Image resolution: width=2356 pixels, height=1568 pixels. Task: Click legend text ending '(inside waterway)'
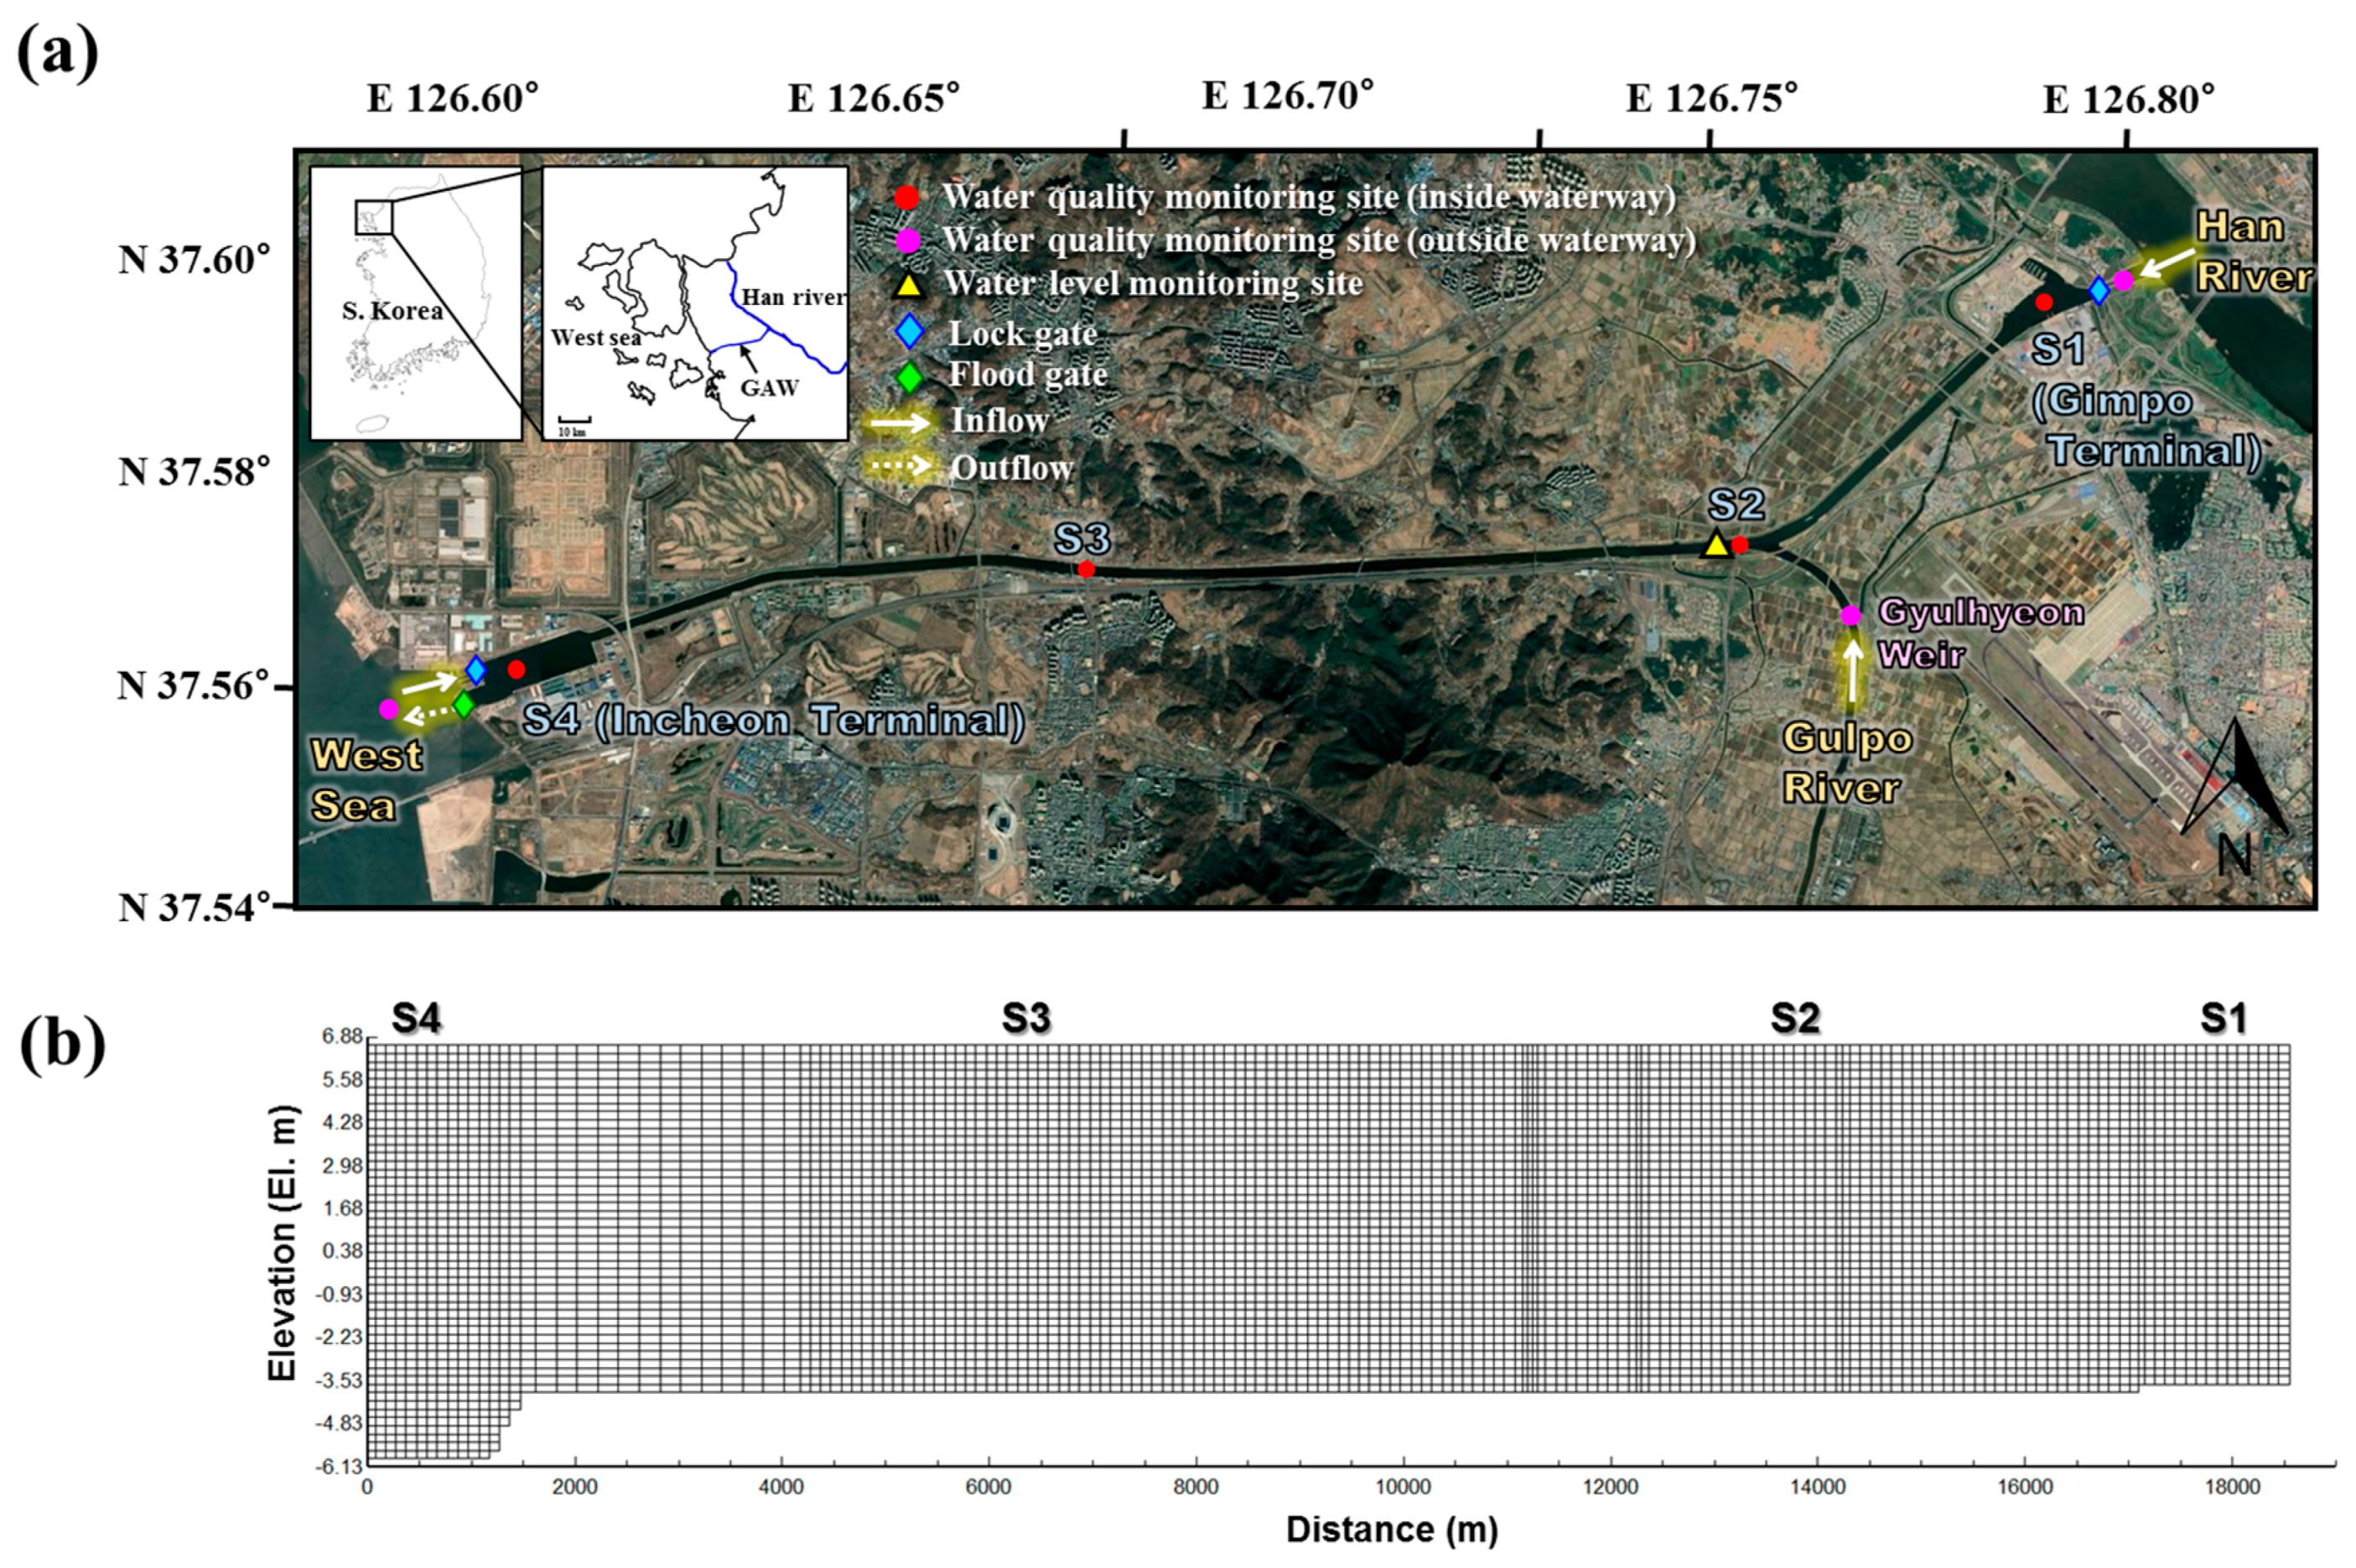[x=1309, y=197]
